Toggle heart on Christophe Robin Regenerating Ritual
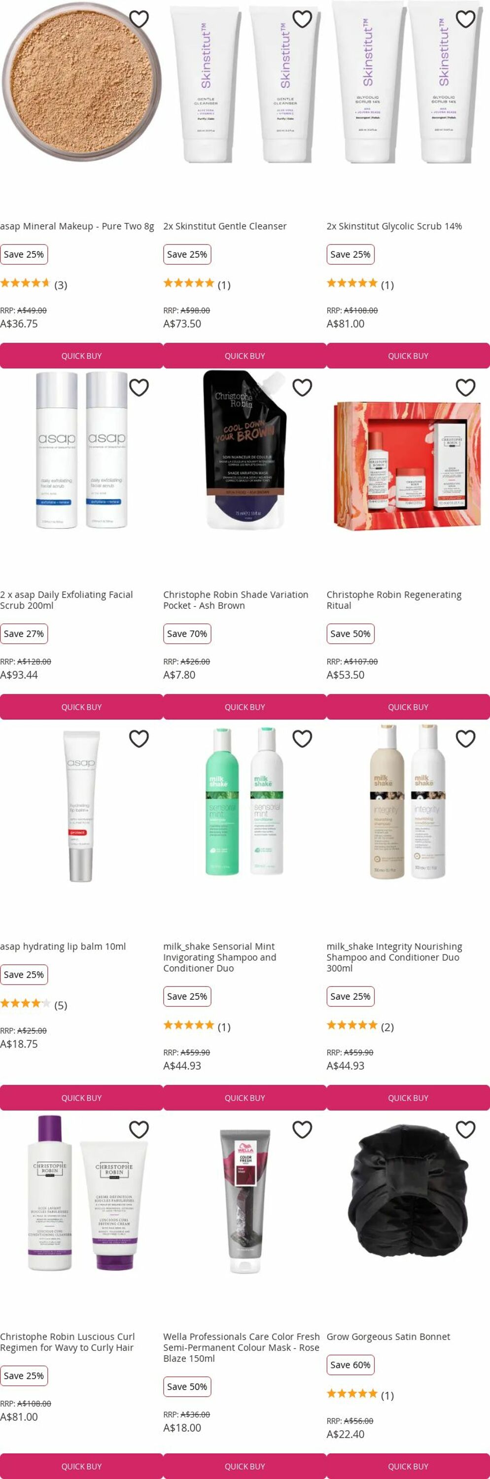Screen dimensions: 490x1479 tap(465, 387)
